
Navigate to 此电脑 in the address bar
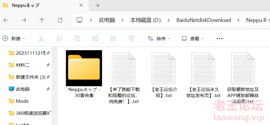tap(107, 20)
